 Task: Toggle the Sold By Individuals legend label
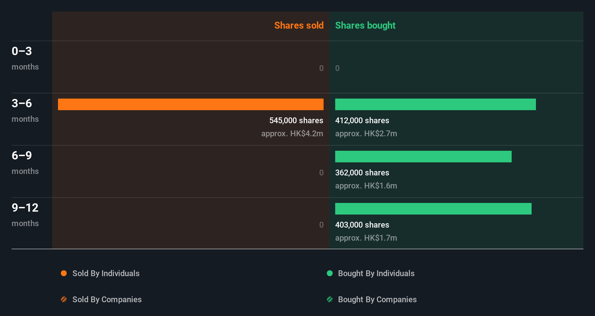click(106, 273)
